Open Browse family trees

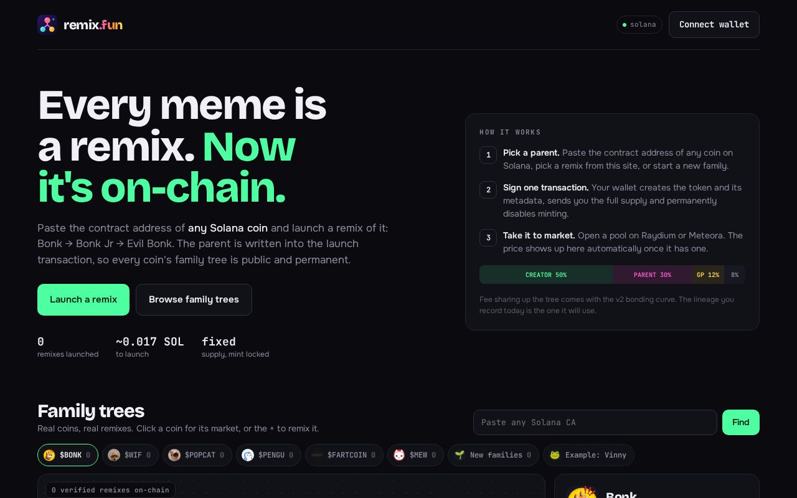(194, 299)
